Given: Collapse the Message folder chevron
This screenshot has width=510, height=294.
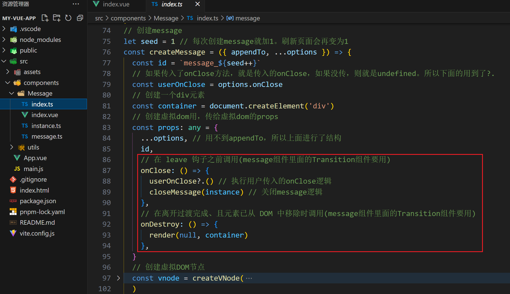Looking at the screenshot, I should pos(12,93).
